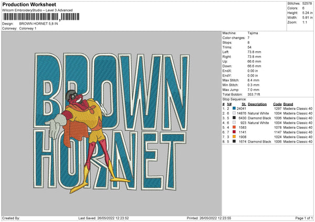Click the Height value 5.24 in

coord(307,13)
